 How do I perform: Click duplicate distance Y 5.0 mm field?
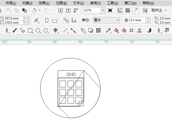[x=165, y=23]
